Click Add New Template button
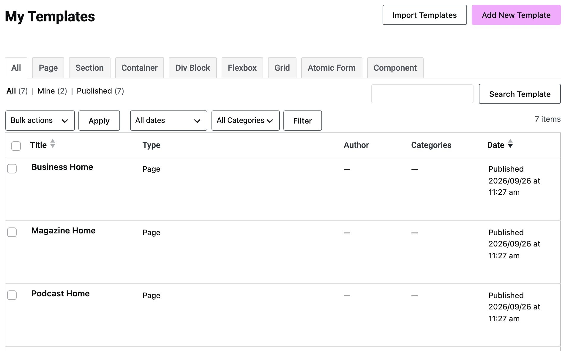The width and height of the screenshot is (565, 351). pos(516,15)
